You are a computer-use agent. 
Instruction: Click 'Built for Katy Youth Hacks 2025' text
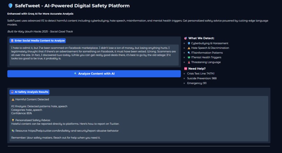[x=40, y=31]
